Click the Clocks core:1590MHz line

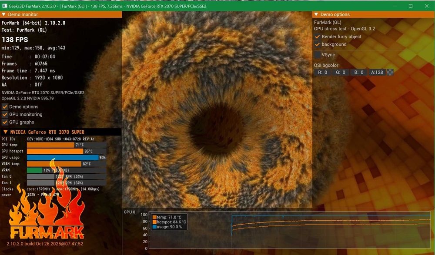pos(50,189)
